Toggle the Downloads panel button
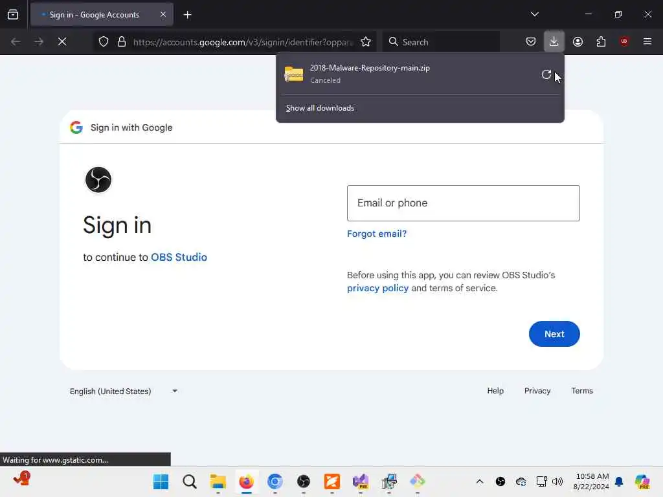 pos(554,41)
